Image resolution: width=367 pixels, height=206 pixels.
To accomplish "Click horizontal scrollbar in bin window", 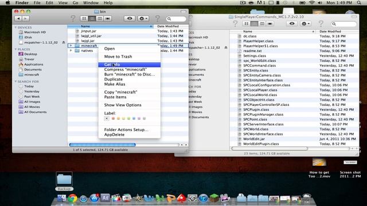I will point(102,145).
